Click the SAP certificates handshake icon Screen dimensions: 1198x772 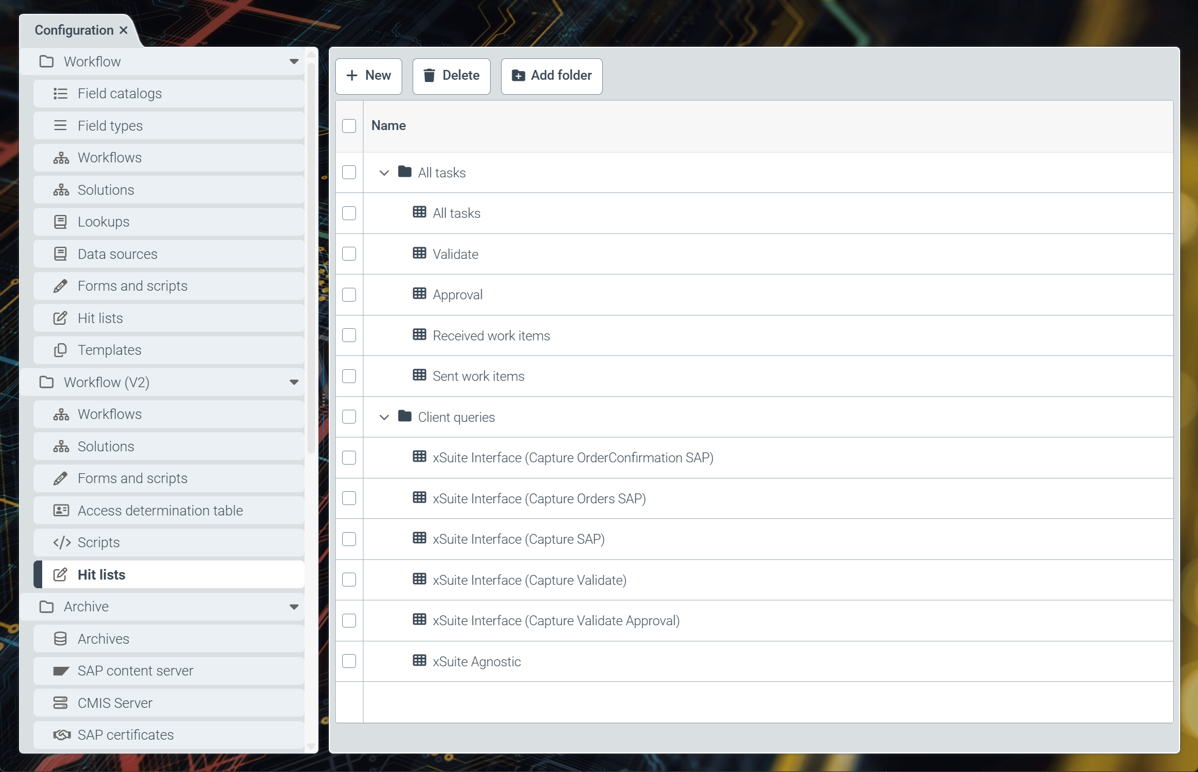(x=61, y=734)
